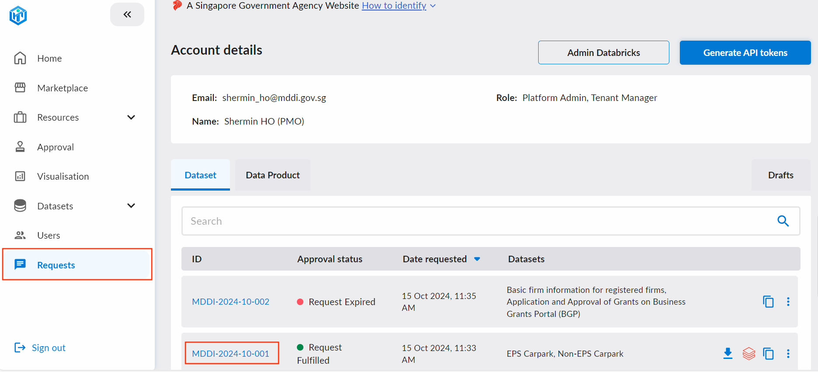Screen dimensions: 818x372
Task: Expand the Resources menu chevron
Action: [131, 117]
